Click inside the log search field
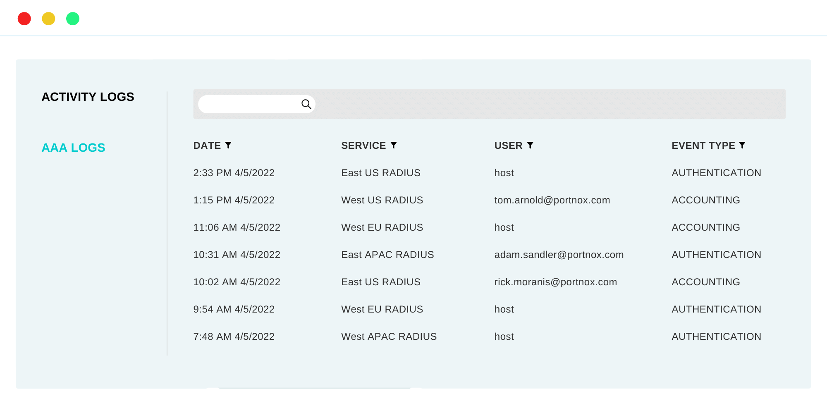This screenshot has width=827, height=413. tap(248, 104)
